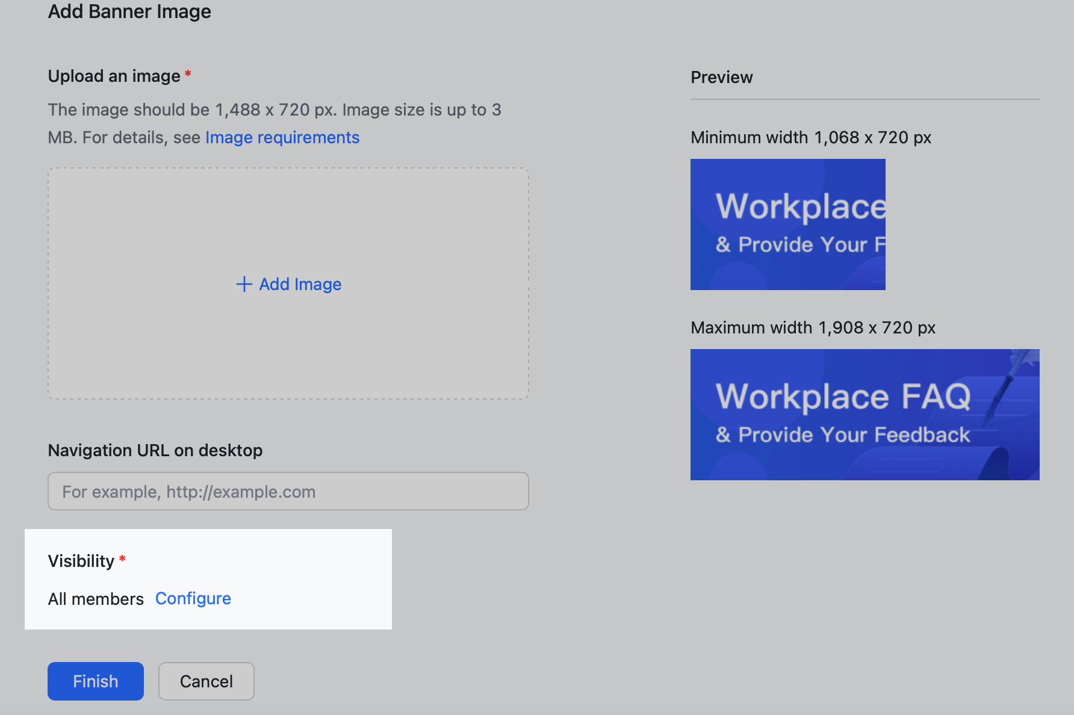This screenshot has height=715, width=1074.
Task: Select the minimum width banner preview image
Action: click(x=787, y=224)
